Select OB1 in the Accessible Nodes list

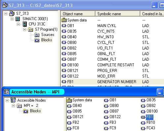[x=113, y=100]
